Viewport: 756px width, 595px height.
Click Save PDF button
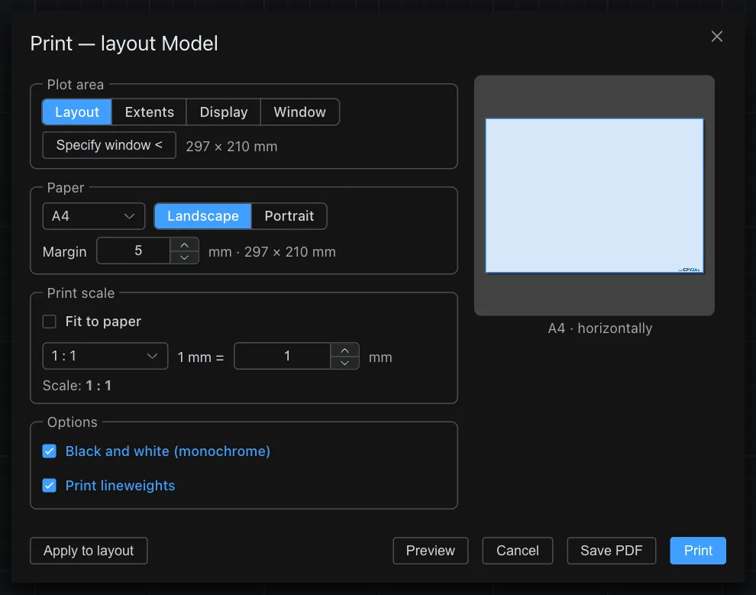[x=612, y=551]
